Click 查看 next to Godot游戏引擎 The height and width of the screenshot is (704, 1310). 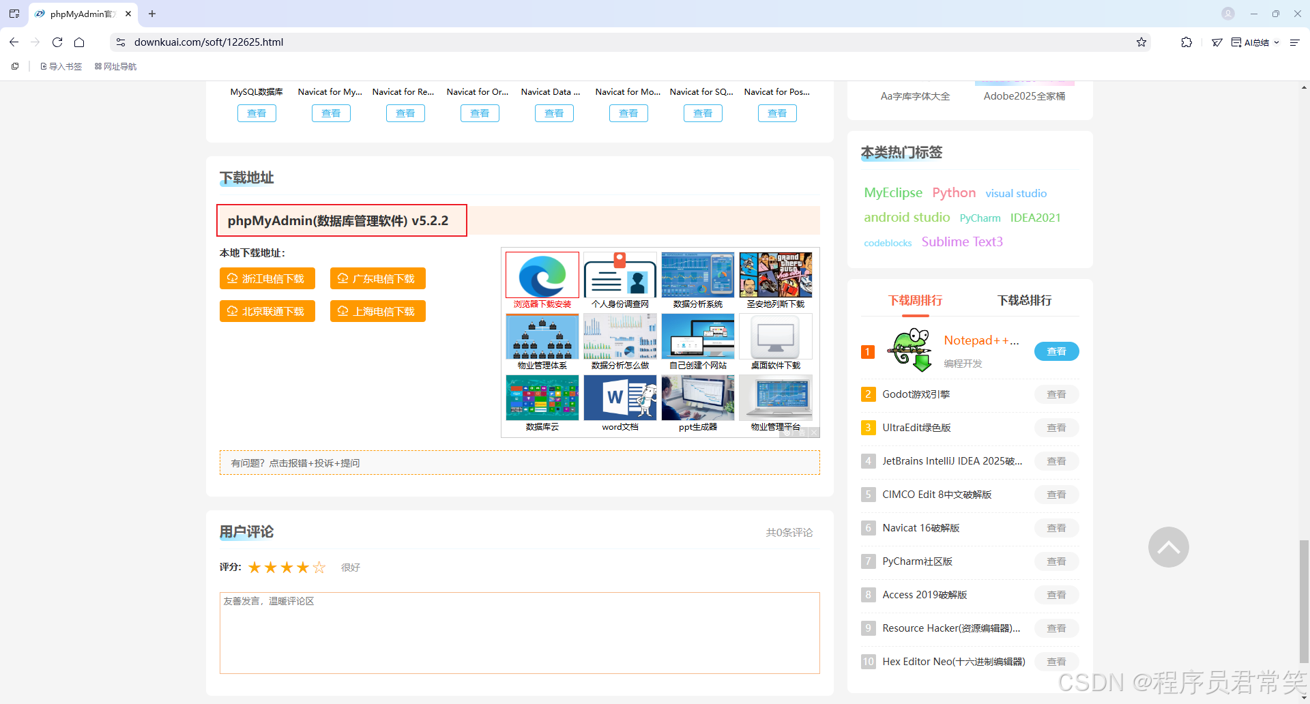click(1056, 394)
